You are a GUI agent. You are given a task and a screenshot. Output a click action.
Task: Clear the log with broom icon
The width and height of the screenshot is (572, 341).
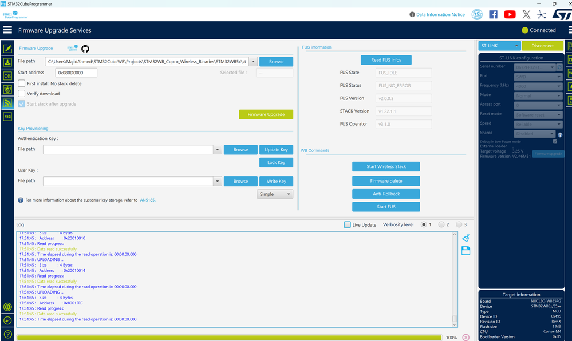pos(466,238)
